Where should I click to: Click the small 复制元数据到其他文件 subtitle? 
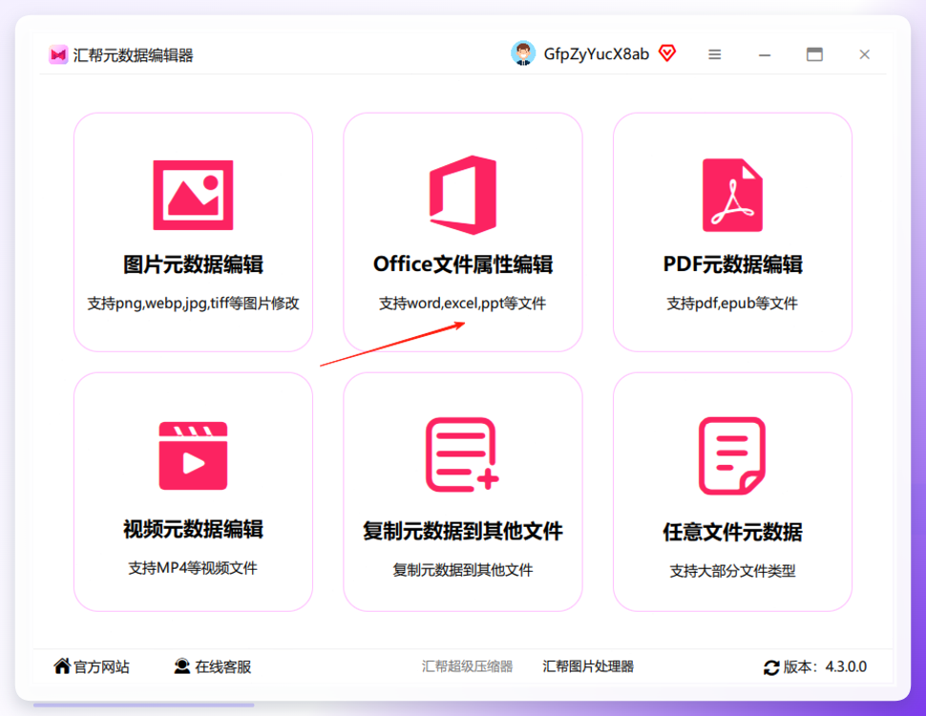(x=463, y=570)
